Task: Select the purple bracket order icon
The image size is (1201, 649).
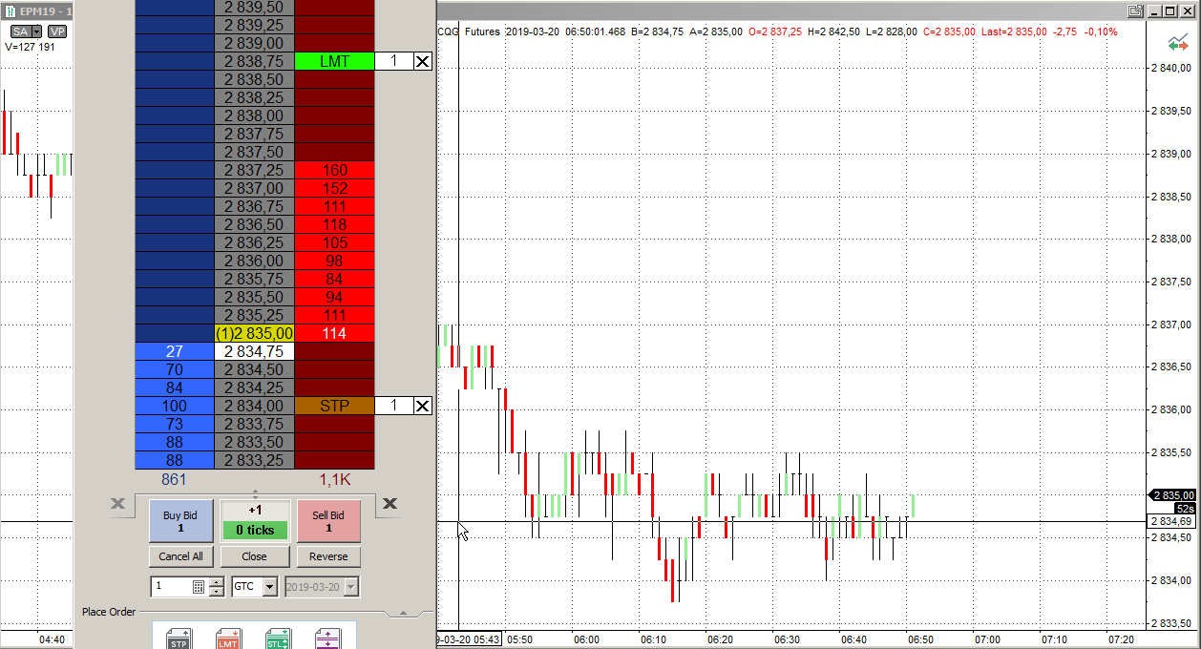Action: [327, 639]
